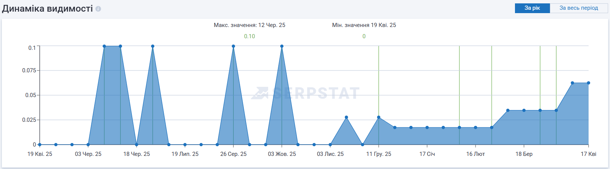Screen dimensions: 610x169
Task: Click the peak data point at 26 Сер. 25
Action: point(233,46)
